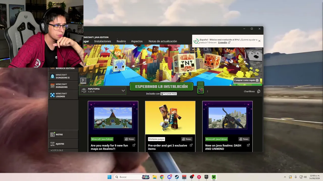Dismiss the Crowdin translation notification
This screenshot has height=181, width=323.
pyautogui.click(x=259, y=41)
